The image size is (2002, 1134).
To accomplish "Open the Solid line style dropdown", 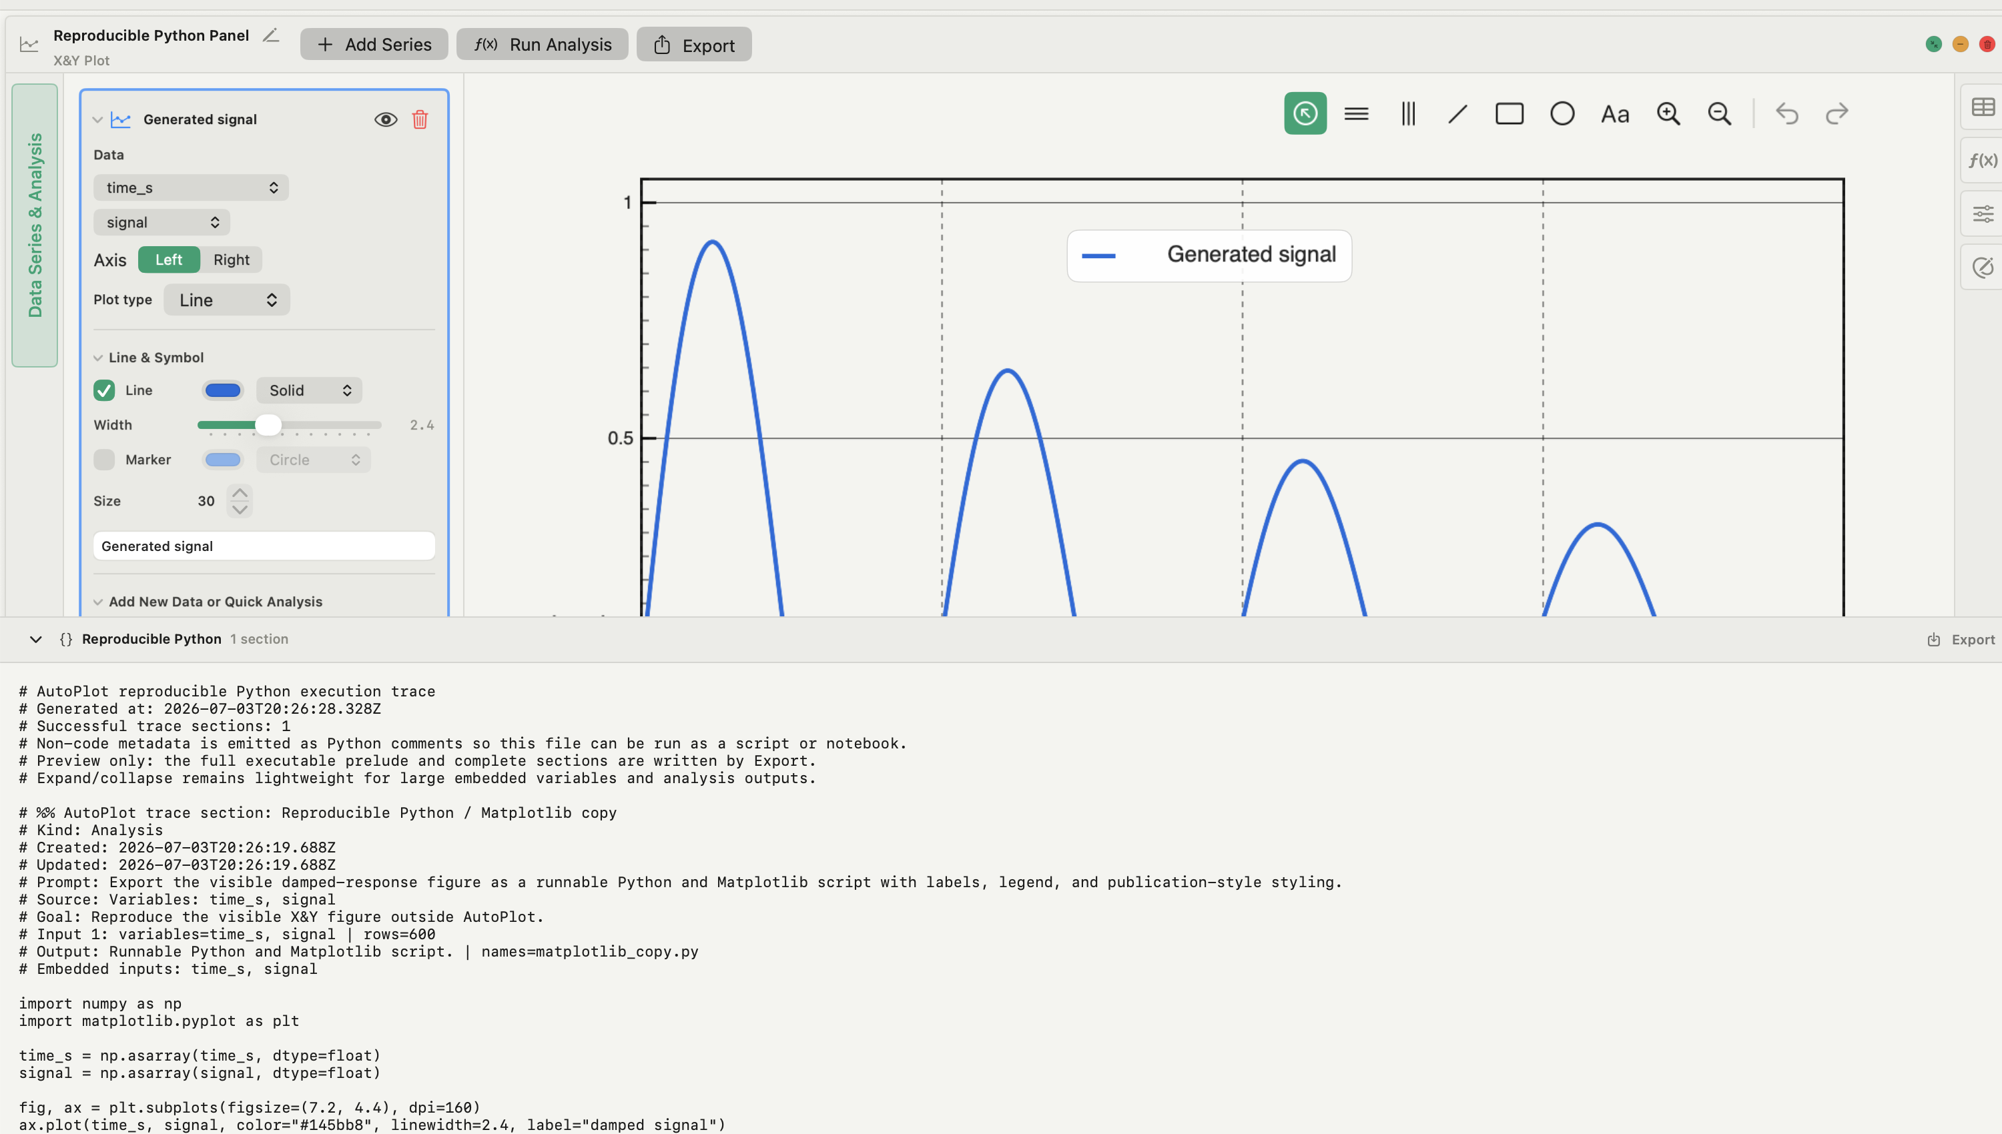I will (x=309, y=390).
